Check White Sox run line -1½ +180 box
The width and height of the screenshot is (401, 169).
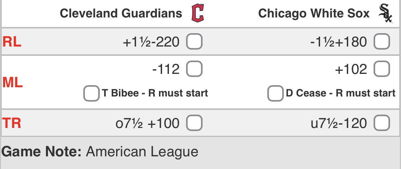point(382,42)
